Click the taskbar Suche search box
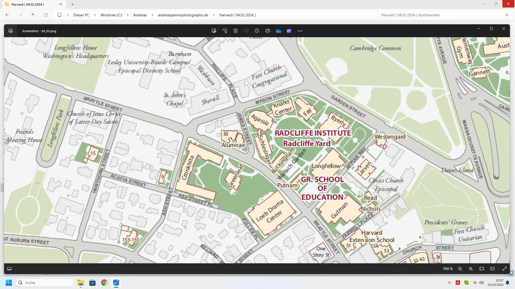515x289 pixels. click(45, 283)
